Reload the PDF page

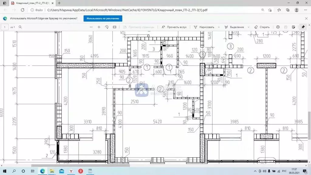22,10
